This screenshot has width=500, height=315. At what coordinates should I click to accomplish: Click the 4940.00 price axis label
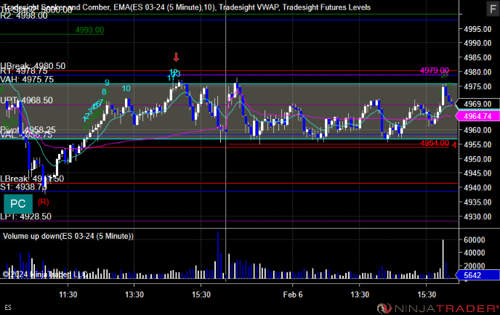tap(477, 187)
